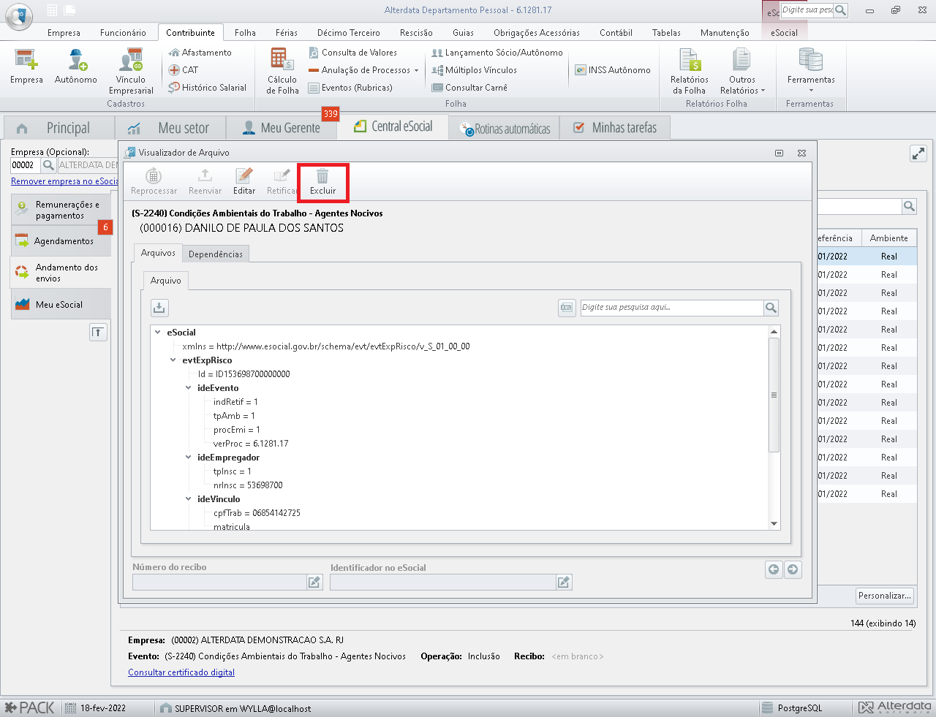Open the Meu Gerente tab
Image resolution: width=936 pixels, height=717 pixels.
click(282, 128)
